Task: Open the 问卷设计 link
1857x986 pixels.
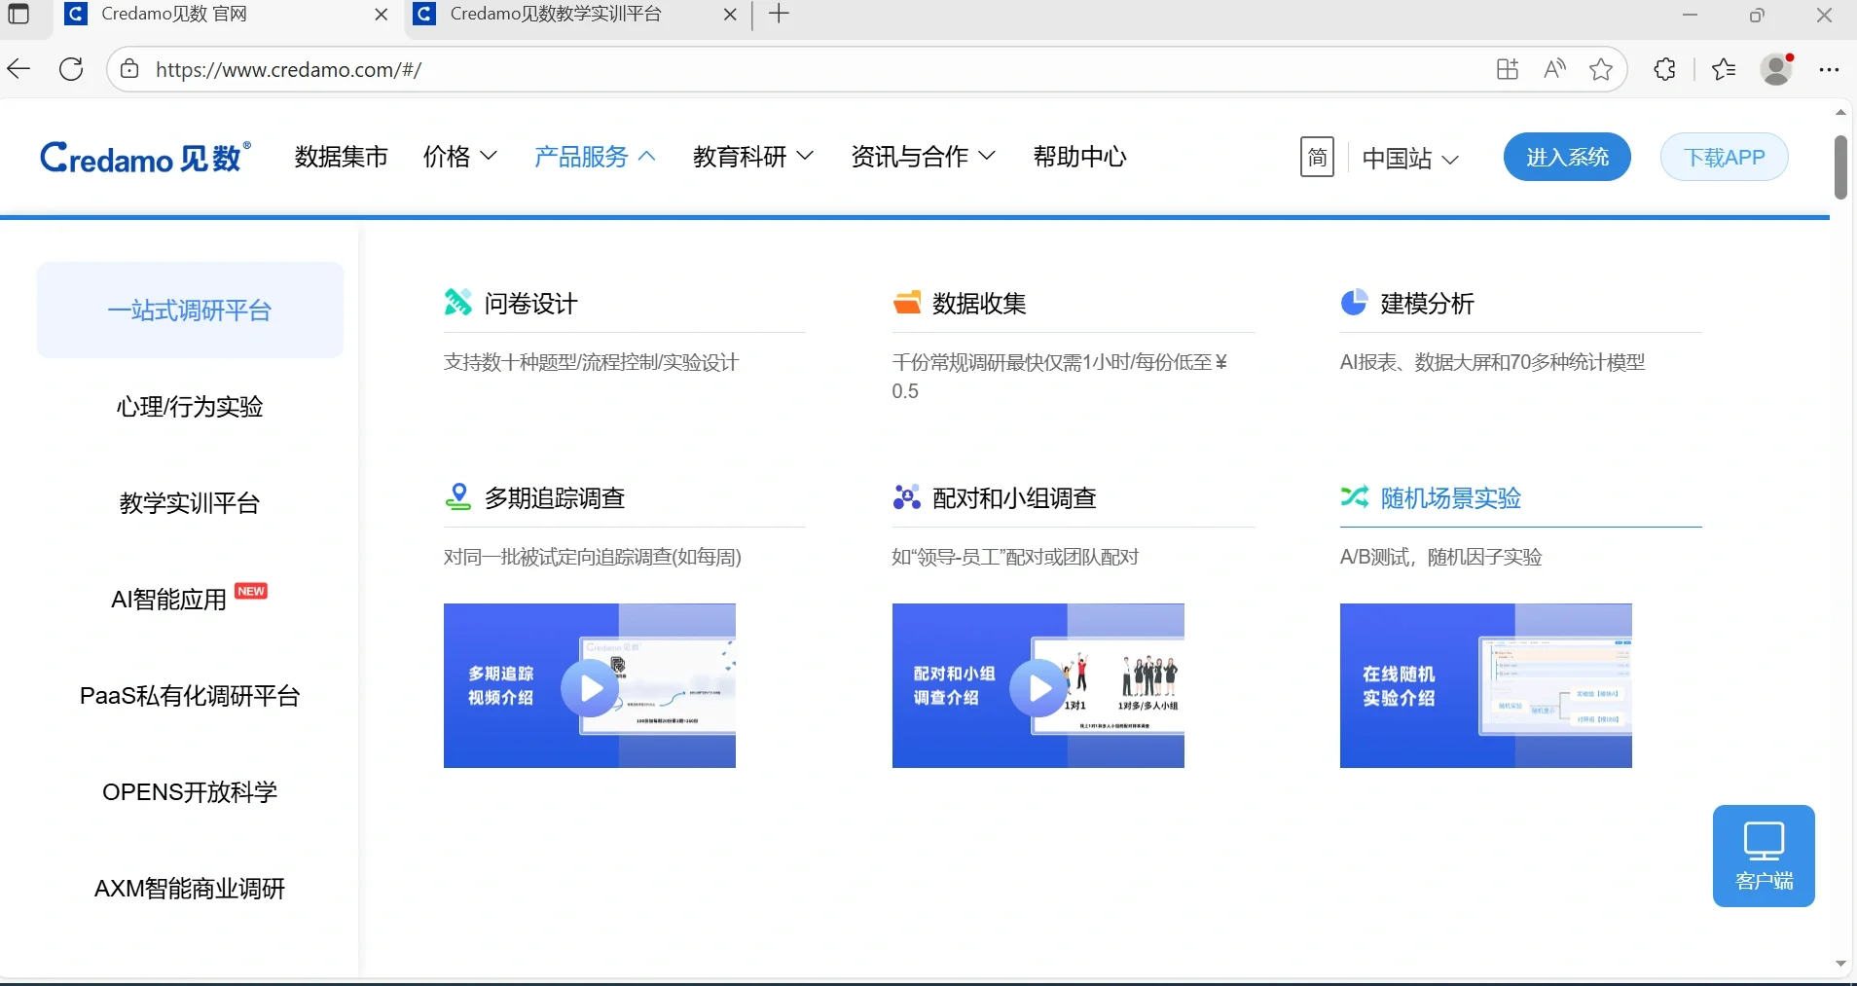Action: click(531, 304)
